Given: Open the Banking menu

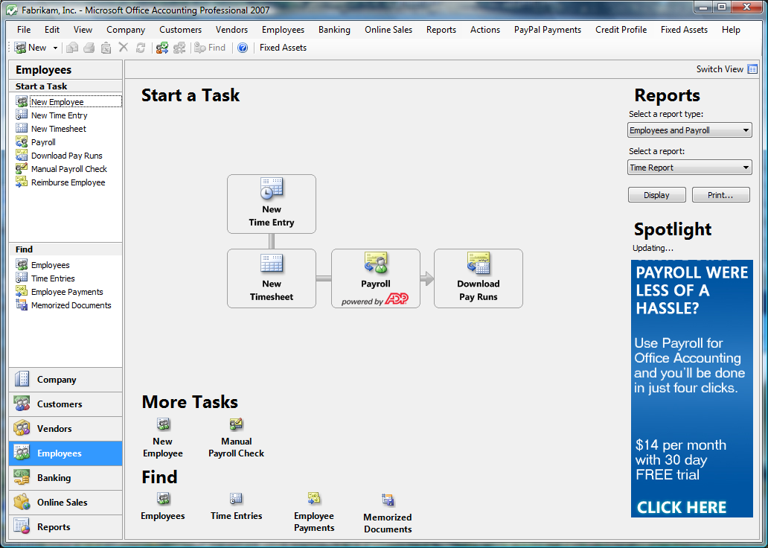Looking at the screenshot, I should tap(335, 29).
